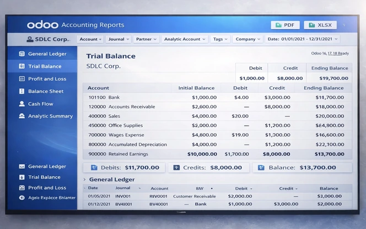Open the Date range dropdown
The height and width of the screenshot is (229, 366).
click(303, 39)
